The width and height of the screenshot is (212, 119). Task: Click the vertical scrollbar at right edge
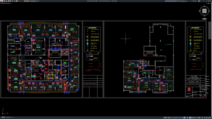point(210,30)
